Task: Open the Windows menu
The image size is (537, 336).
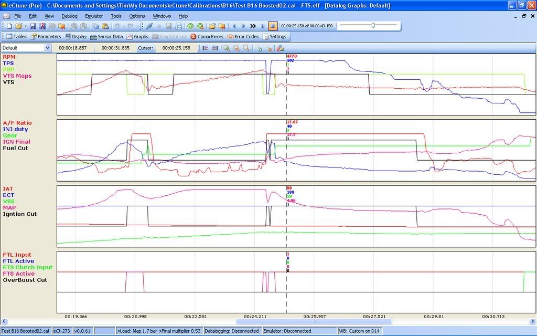Action: pyautogui.click(x=162, y=16)
